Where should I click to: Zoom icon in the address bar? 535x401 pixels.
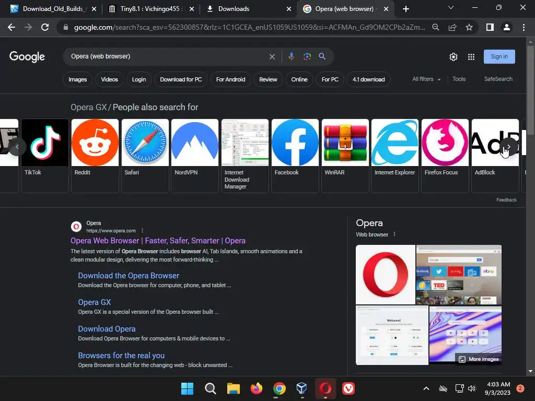(x=435, y=27)
